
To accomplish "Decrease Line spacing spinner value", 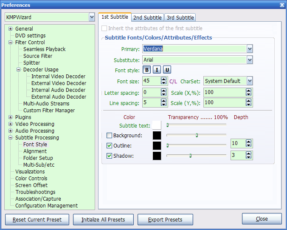I will pyautogui.click(x=164, y=105).
